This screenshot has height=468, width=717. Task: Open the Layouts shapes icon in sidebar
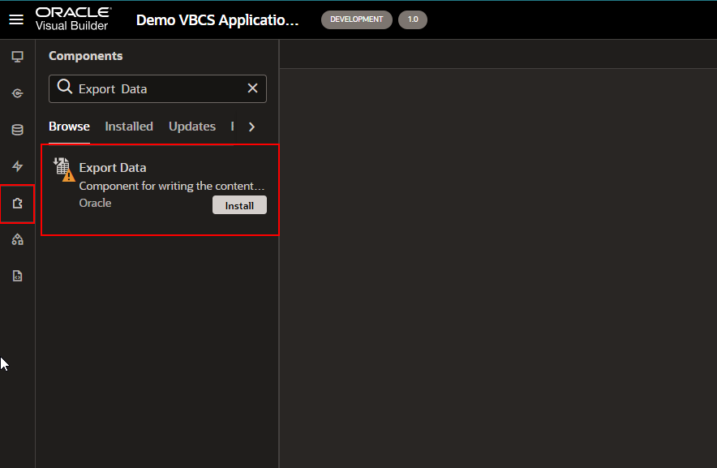point(17,239)
